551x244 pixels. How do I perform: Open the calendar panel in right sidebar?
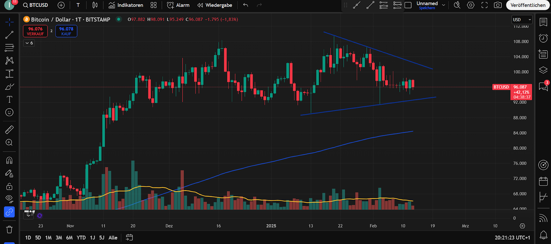[x=543, y=181]
